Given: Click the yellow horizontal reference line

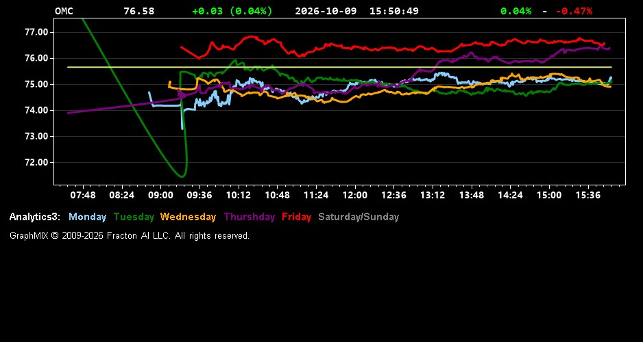Looking at the screenshot, I should coord(339,67).
